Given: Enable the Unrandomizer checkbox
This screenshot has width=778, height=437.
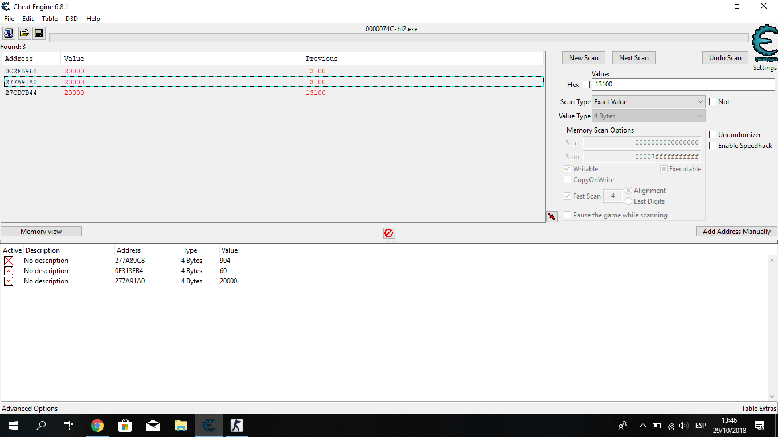Looking at the screenshot, I should coord(713,135).
